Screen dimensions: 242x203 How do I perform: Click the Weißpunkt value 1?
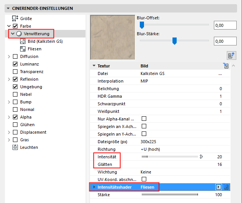[x=221, y=111]
